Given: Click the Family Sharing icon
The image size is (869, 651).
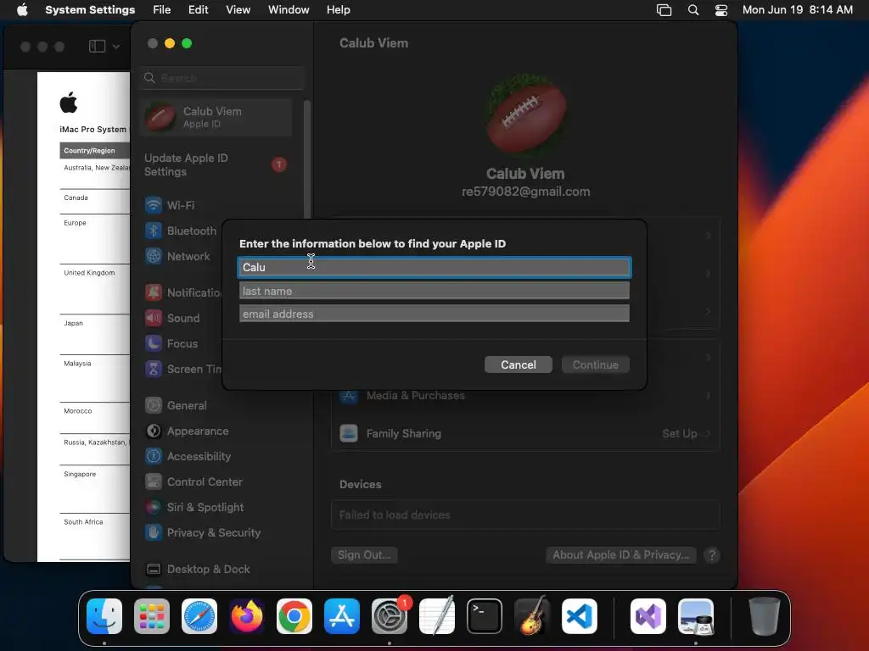Looking at the screenshot, I should (x=349, y=433).
